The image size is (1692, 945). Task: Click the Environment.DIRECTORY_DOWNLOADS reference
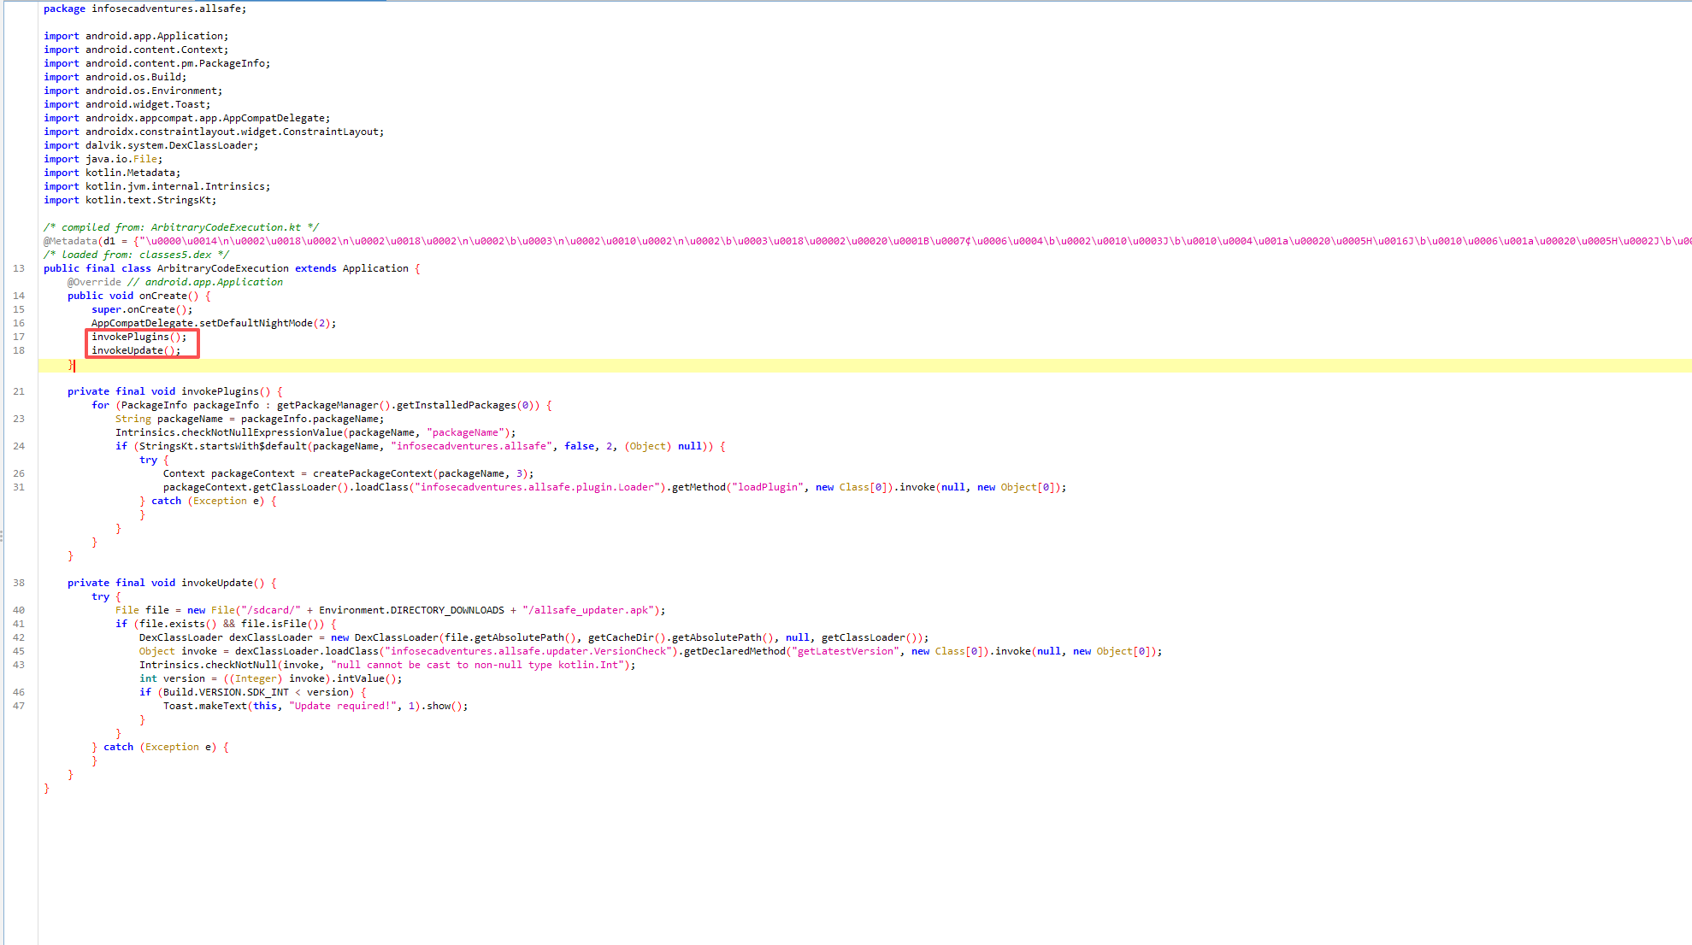[410, 610]
